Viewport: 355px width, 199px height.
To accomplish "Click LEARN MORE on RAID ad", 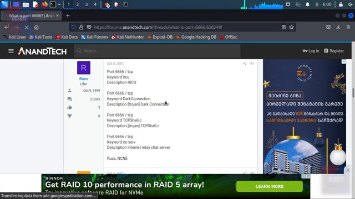I will pos(270,187).
